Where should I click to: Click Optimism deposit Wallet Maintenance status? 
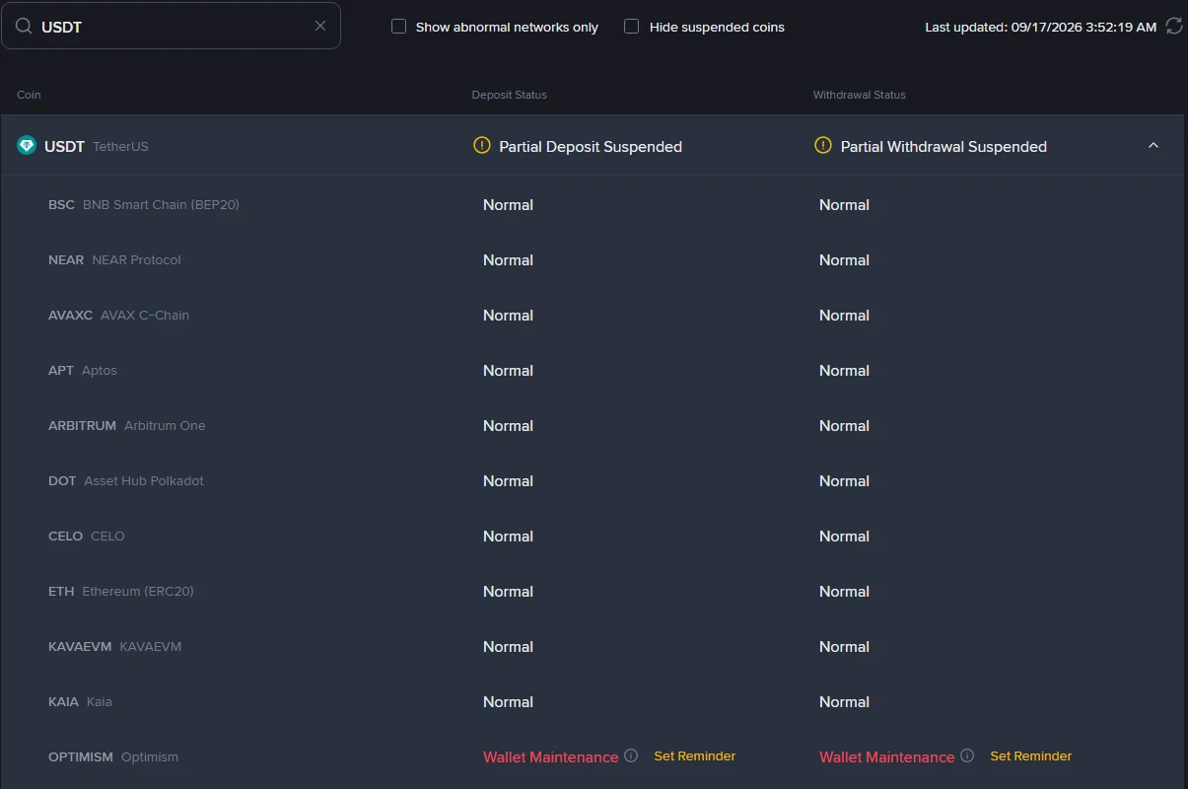click(551, 757)
